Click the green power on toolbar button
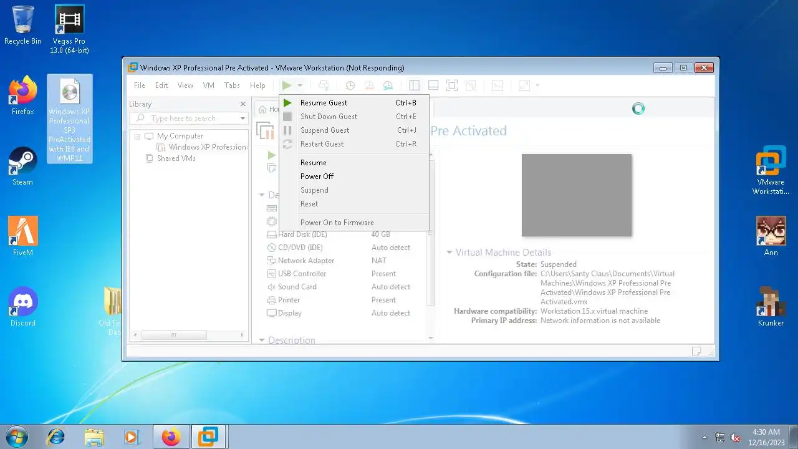 [x=287, y=85]
